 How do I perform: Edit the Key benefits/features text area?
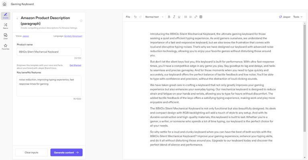pos(49,86)
